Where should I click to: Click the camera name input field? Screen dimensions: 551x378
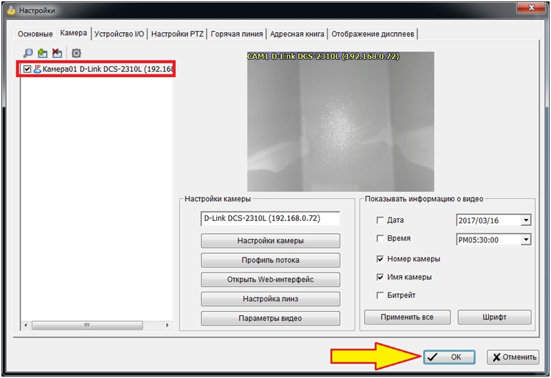pos(271,219)
